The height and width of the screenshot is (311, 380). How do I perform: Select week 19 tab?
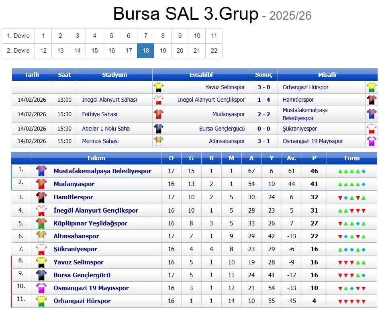(163, 51)
